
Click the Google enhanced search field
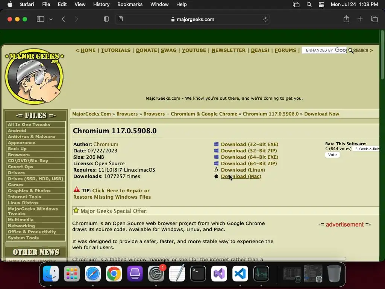[324, 50]
